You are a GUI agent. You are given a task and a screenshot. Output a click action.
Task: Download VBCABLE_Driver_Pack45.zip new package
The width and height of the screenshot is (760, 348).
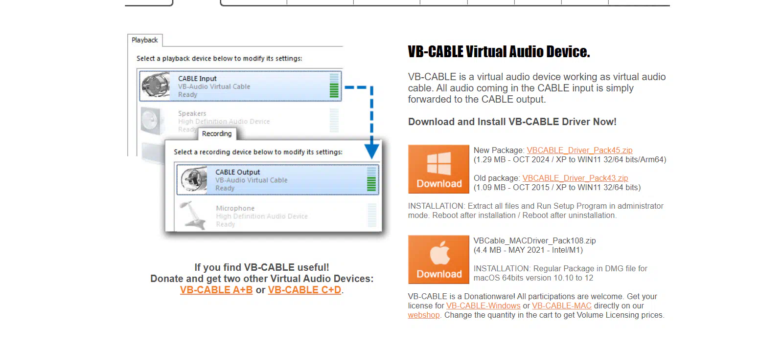(x=579, y=151)
